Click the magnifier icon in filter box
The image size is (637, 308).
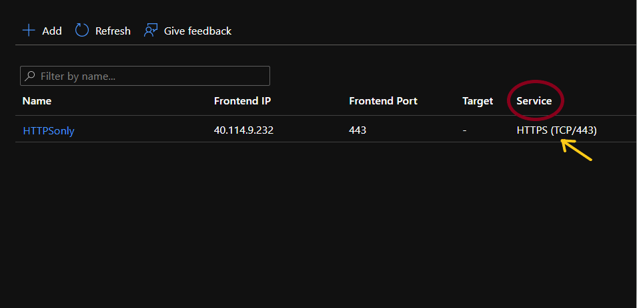click(x=30, y=77)
